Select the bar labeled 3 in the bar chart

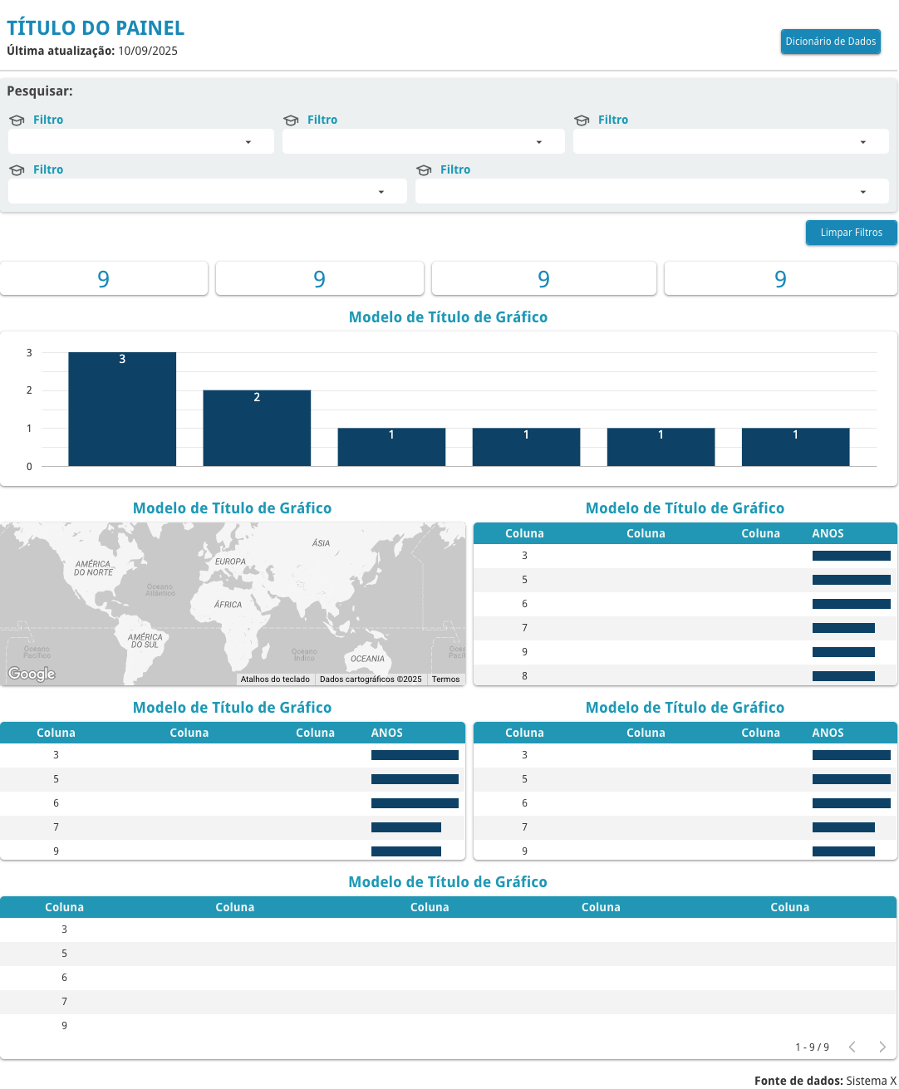(122, 410)
